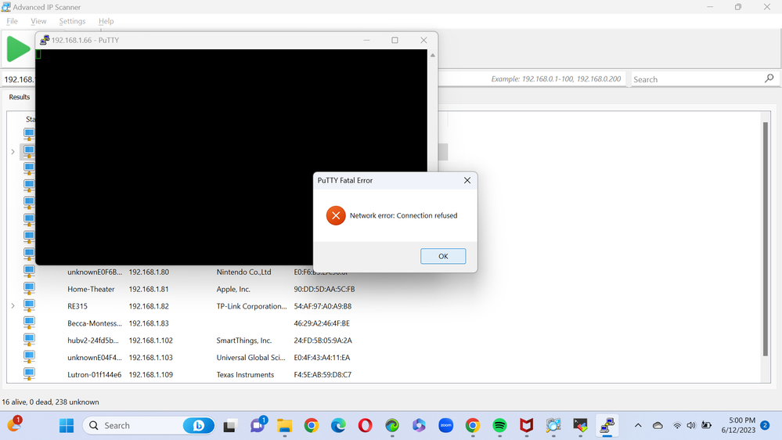Image resolution: width=782 pixels, height=440 pixels.
Task: Open OneDrive cloud tray icon
Action: [x=658, y=426]
